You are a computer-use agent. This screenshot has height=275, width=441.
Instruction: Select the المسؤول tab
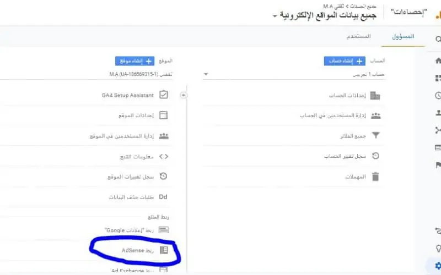(403, 36)
